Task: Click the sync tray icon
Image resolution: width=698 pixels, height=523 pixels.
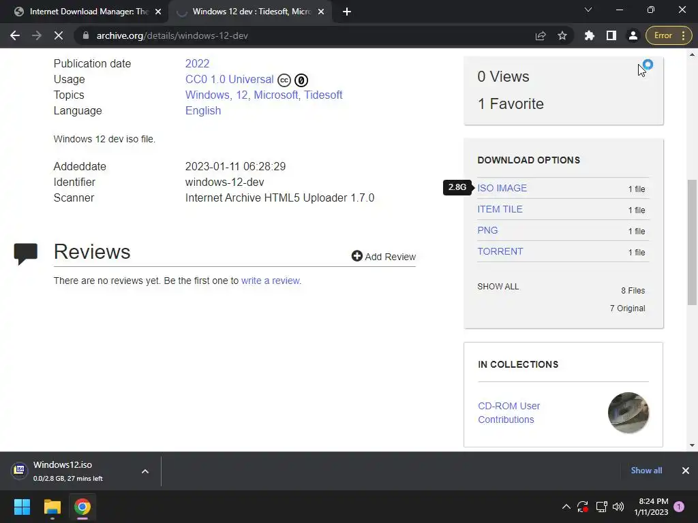Action: click(583, 507)
